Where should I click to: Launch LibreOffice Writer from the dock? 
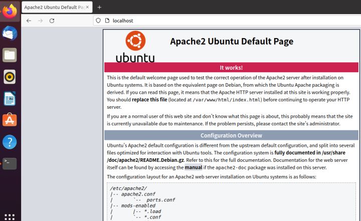(10, 99)
